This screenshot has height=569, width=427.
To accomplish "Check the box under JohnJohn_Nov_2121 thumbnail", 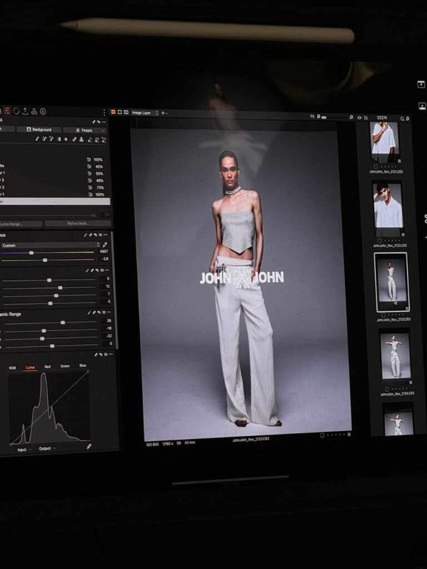I will coord(376,167).
